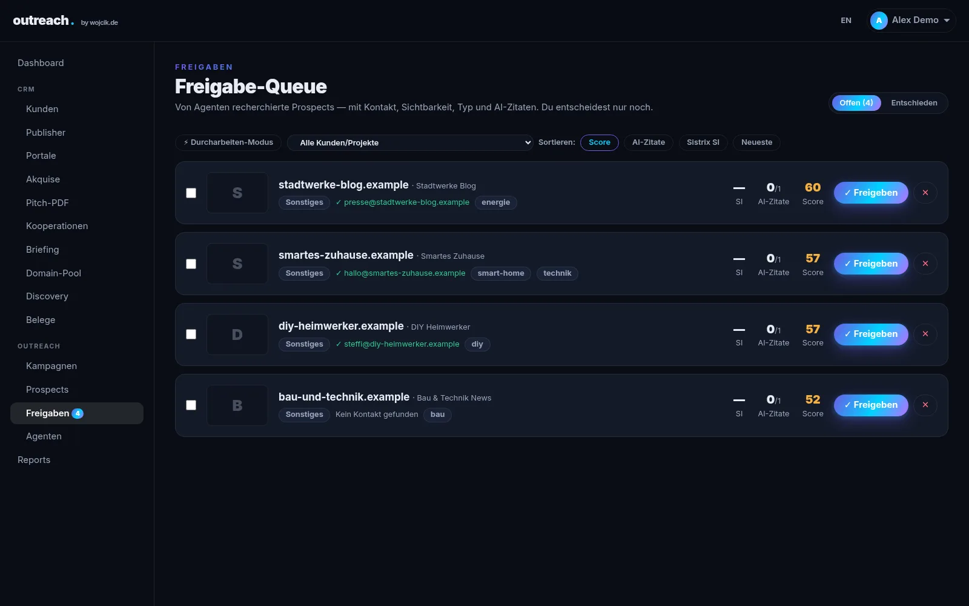
Task: Open Reports in sidebar
Action: point(77,460)
